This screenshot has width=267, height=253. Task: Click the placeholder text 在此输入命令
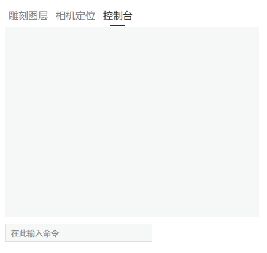[x=35, y=233]
